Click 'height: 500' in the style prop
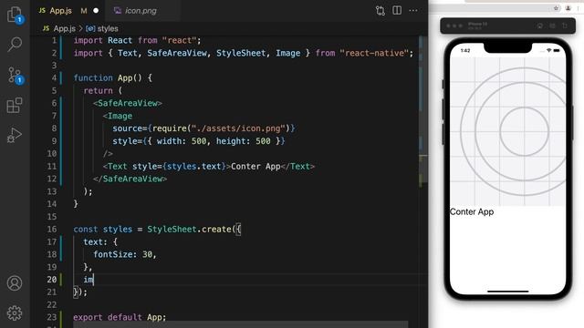The height and width of the screenshot is (328, 584). (x=244, y=141)
